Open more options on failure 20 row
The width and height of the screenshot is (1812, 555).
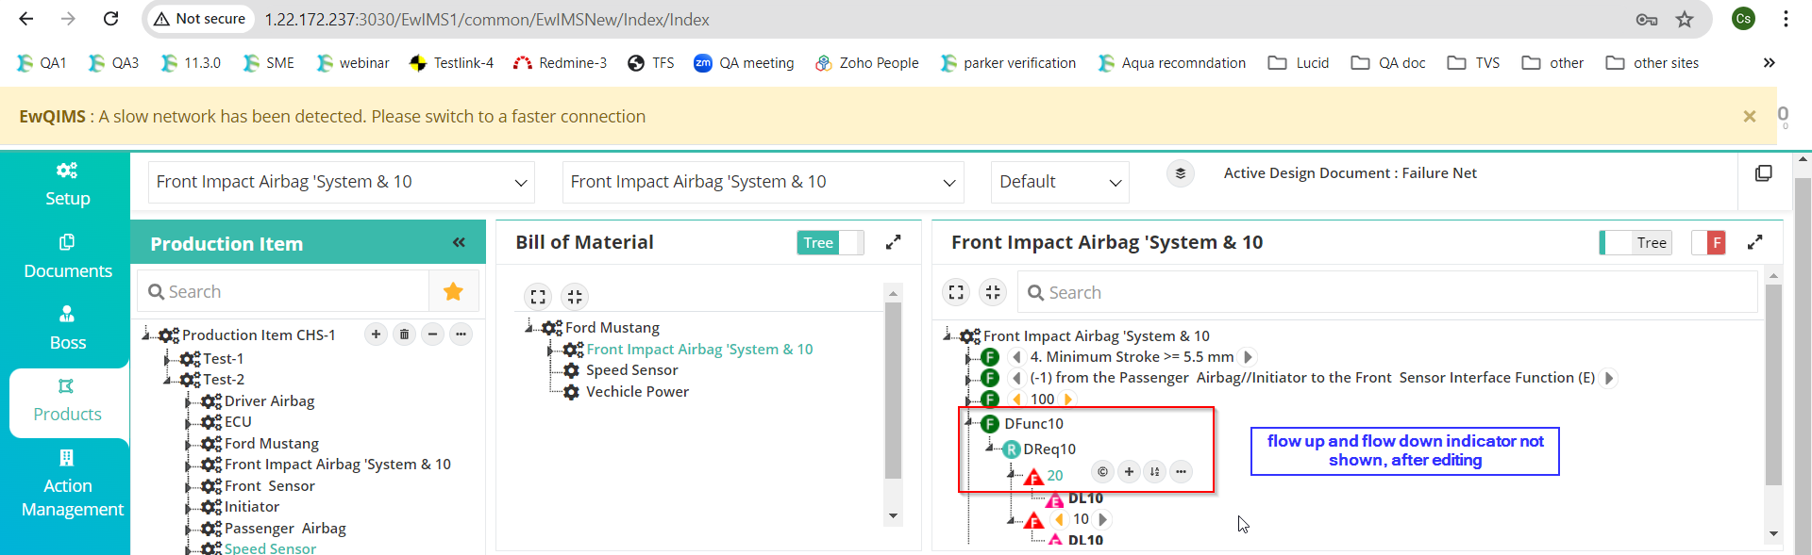click(1182, 472)
